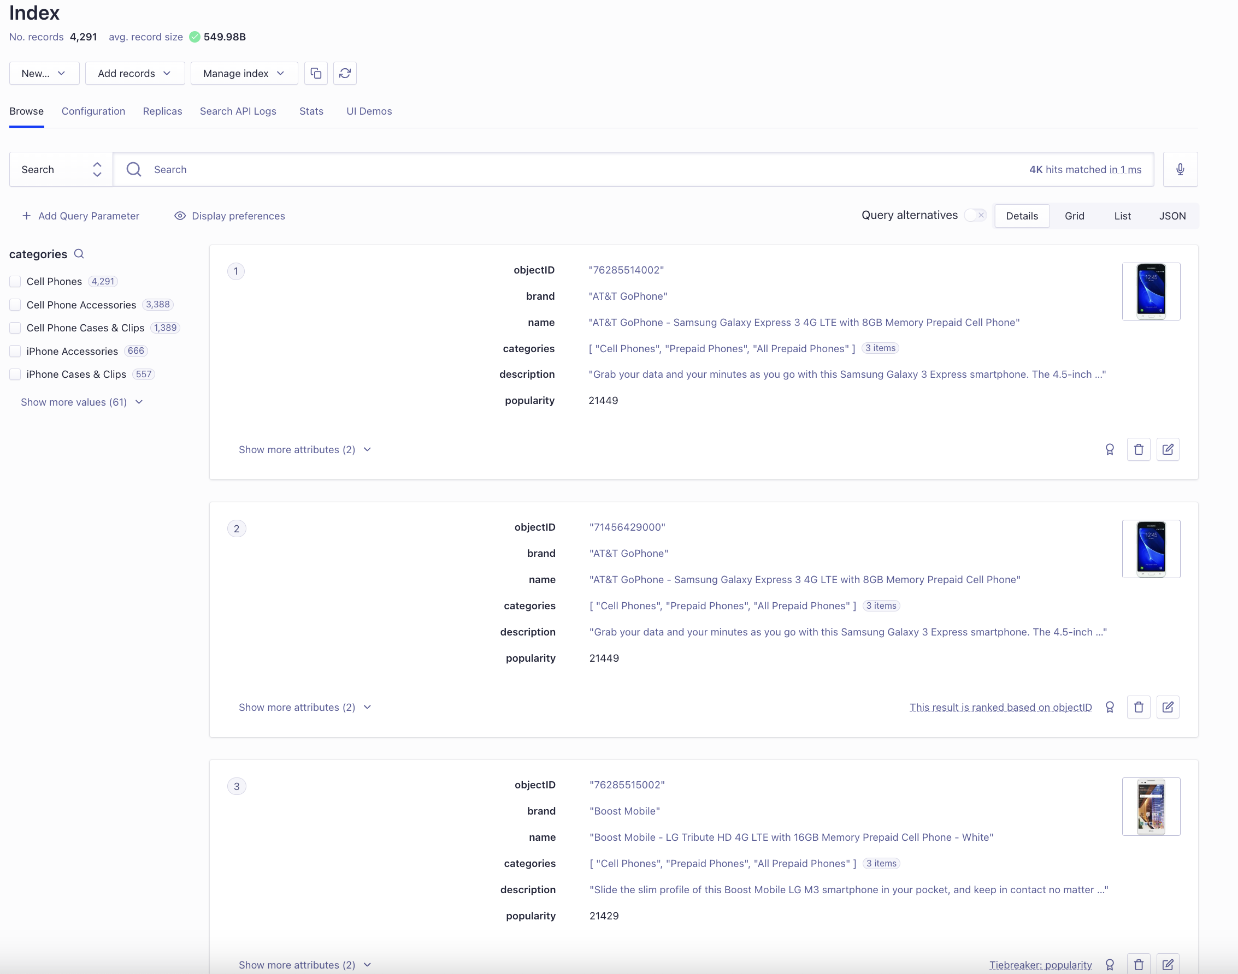1238x974 pixels.
Task: Check the Cell Phones category filter
Action: [15, 281]
